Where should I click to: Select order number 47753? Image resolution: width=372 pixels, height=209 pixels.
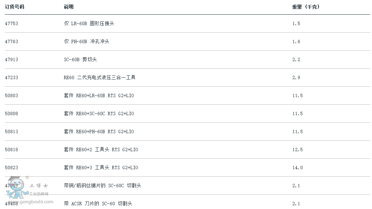point(11,24)
